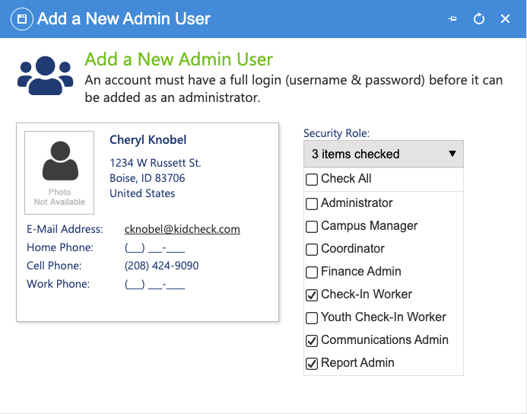The height and width of the screenshot is (414, 527).
Task: Click the green Add a New Admin User heading
Action: 179,59
